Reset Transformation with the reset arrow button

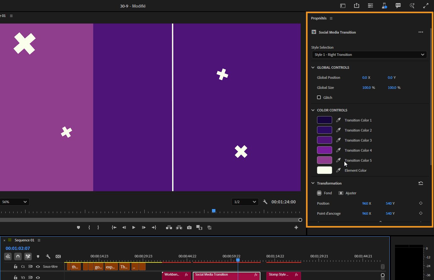point(421,183)
